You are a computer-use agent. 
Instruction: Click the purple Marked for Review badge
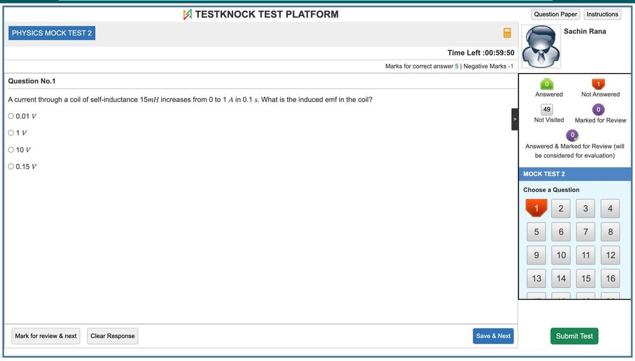tap(599, 109)
